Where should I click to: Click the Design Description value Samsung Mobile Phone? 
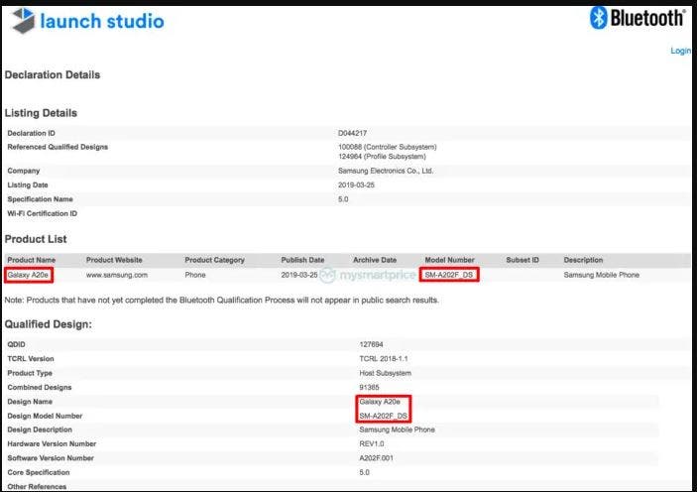click(397, 430)
